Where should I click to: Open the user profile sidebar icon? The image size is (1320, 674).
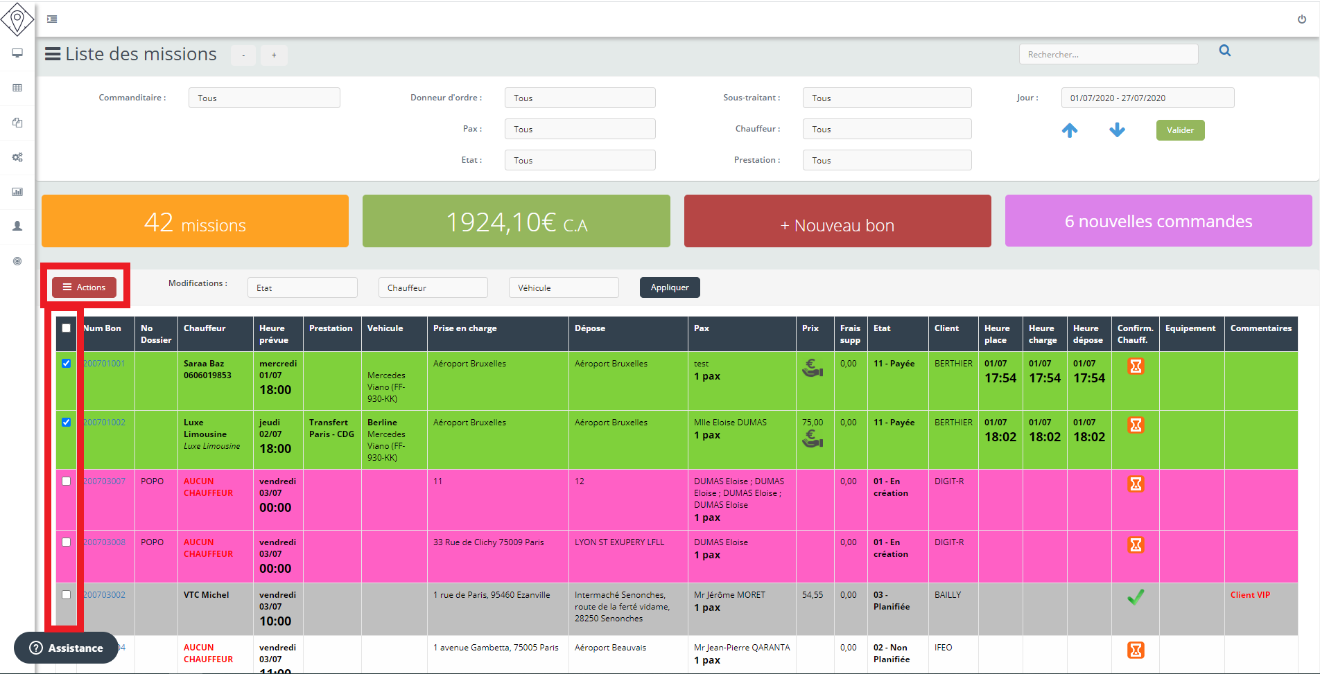point(17,227)
